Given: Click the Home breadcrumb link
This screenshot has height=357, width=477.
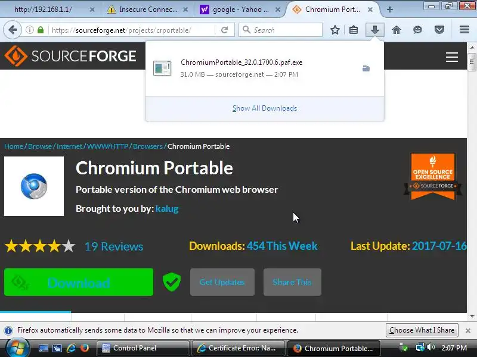Looking at the screenshot, I should pyautogui.click(x=14, y=146).
